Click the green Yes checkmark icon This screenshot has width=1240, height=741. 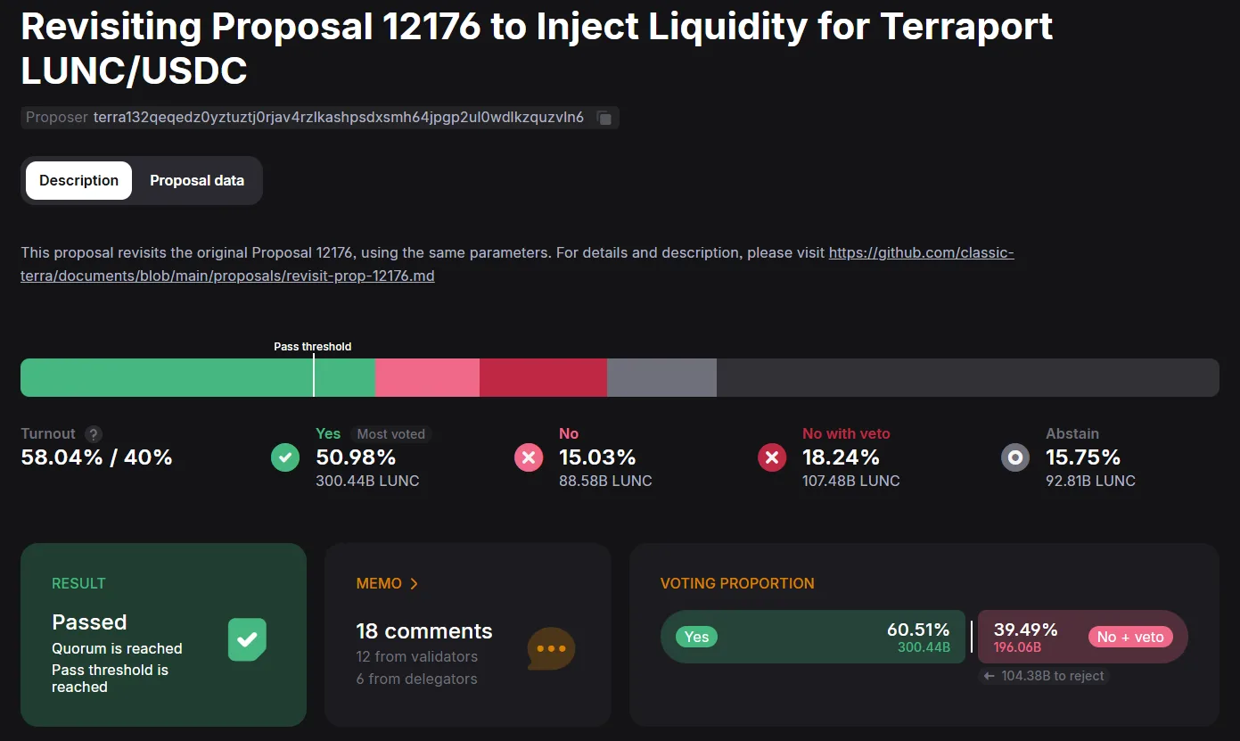[x=285, y=457]
